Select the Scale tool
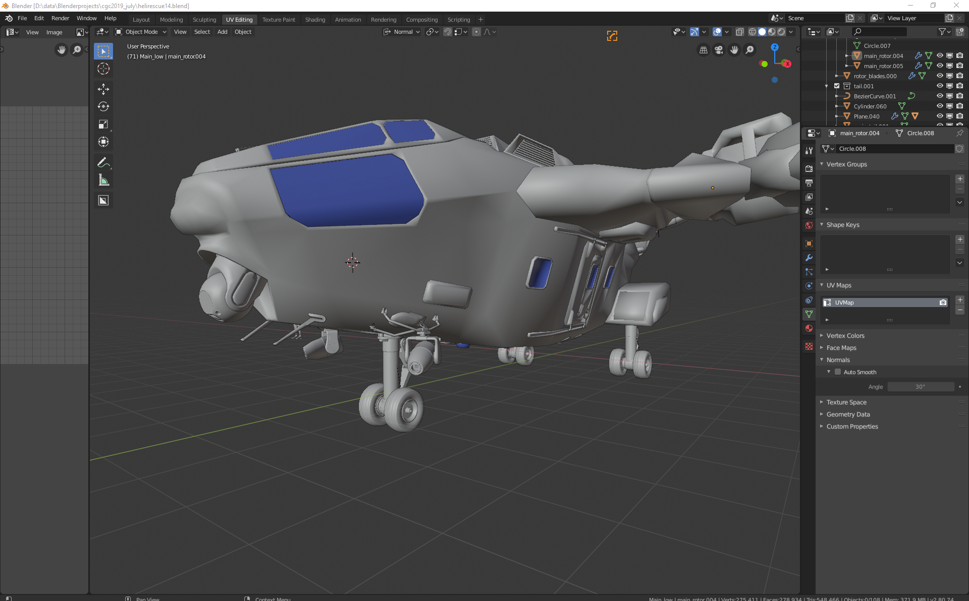This screenshot has width=969, height=601. [103, 124]
